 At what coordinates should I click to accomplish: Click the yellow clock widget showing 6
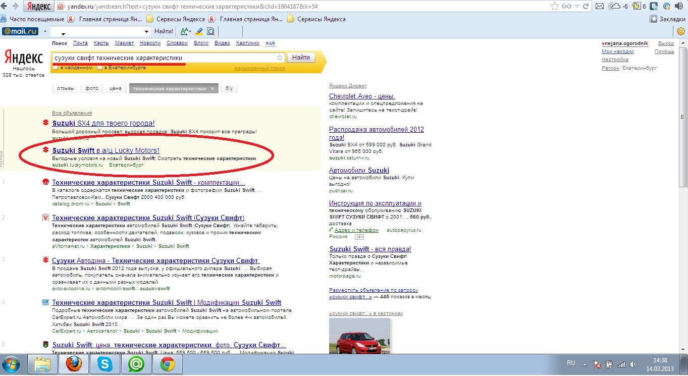pos(639,7)
